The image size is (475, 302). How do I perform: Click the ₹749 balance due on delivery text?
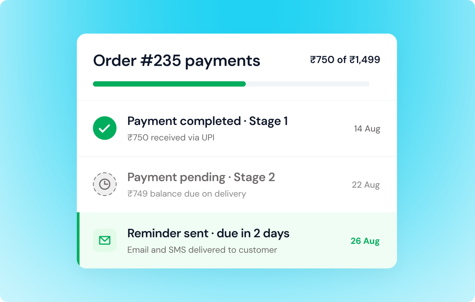click(187, 194)
